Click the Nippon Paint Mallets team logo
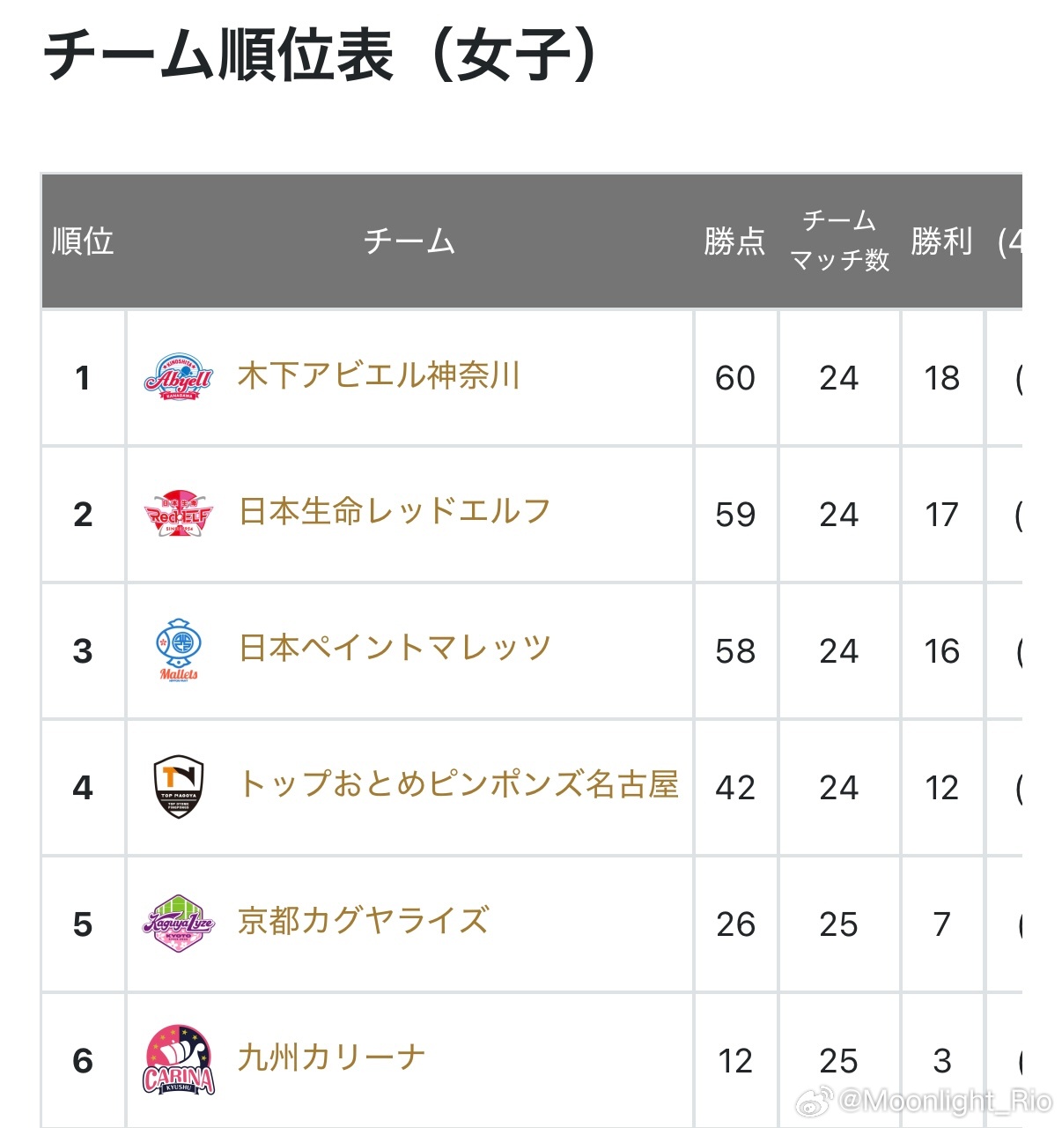Image resolution: width=1062 pixels, height=1128 pixels. coord(179,650)
